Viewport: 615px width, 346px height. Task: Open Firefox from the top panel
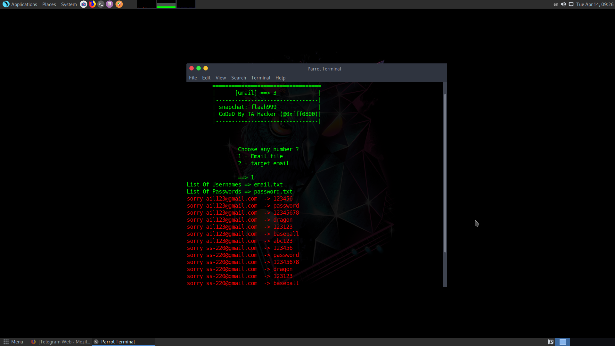[x=92, y=4]
